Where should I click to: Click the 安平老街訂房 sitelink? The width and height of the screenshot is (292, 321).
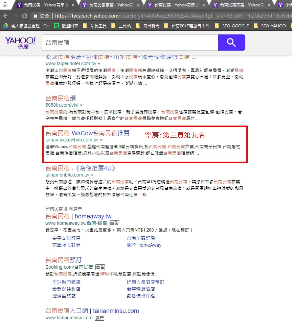(x=66, y=238)
